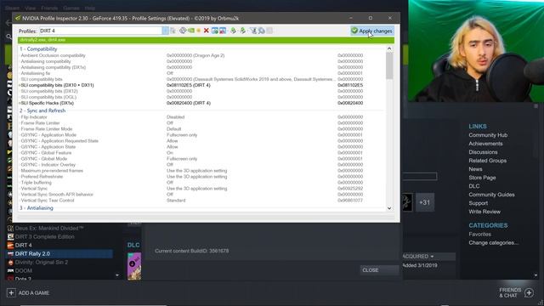Click the restore profile defaults icon
This screenshot has width=544, height=306.
pos(183,31)
